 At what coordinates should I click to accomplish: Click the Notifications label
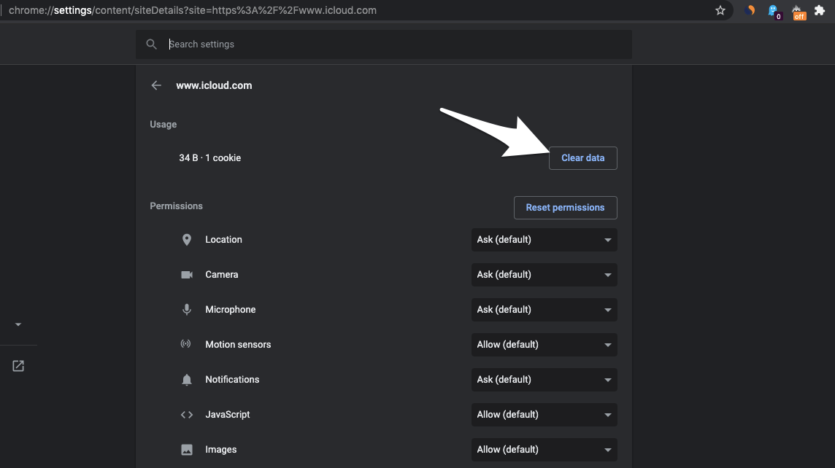click(x=232, y=380)
